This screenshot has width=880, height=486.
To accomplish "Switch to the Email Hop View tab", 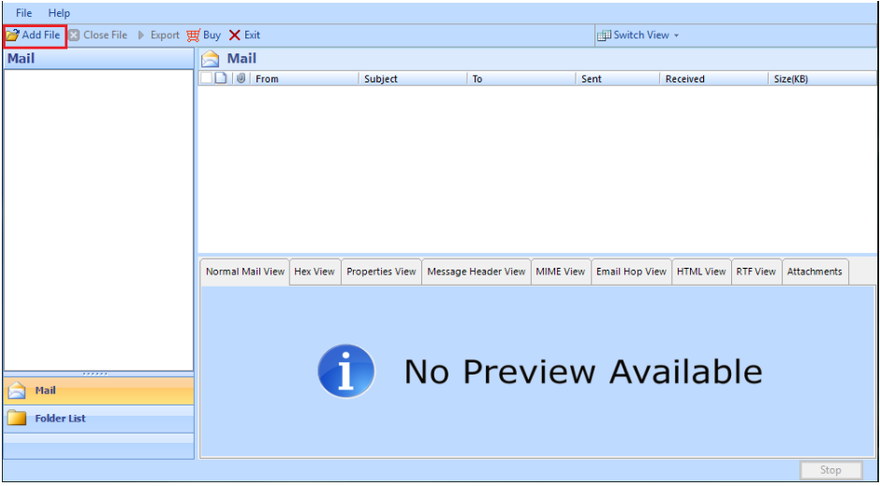I will (x=631, y=272).
